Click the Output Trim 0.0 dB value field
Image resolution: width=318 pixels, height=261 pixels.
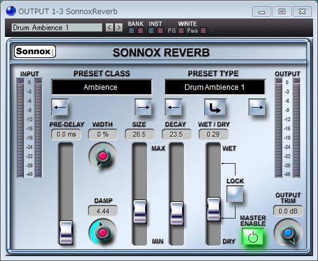pos(288,211)
